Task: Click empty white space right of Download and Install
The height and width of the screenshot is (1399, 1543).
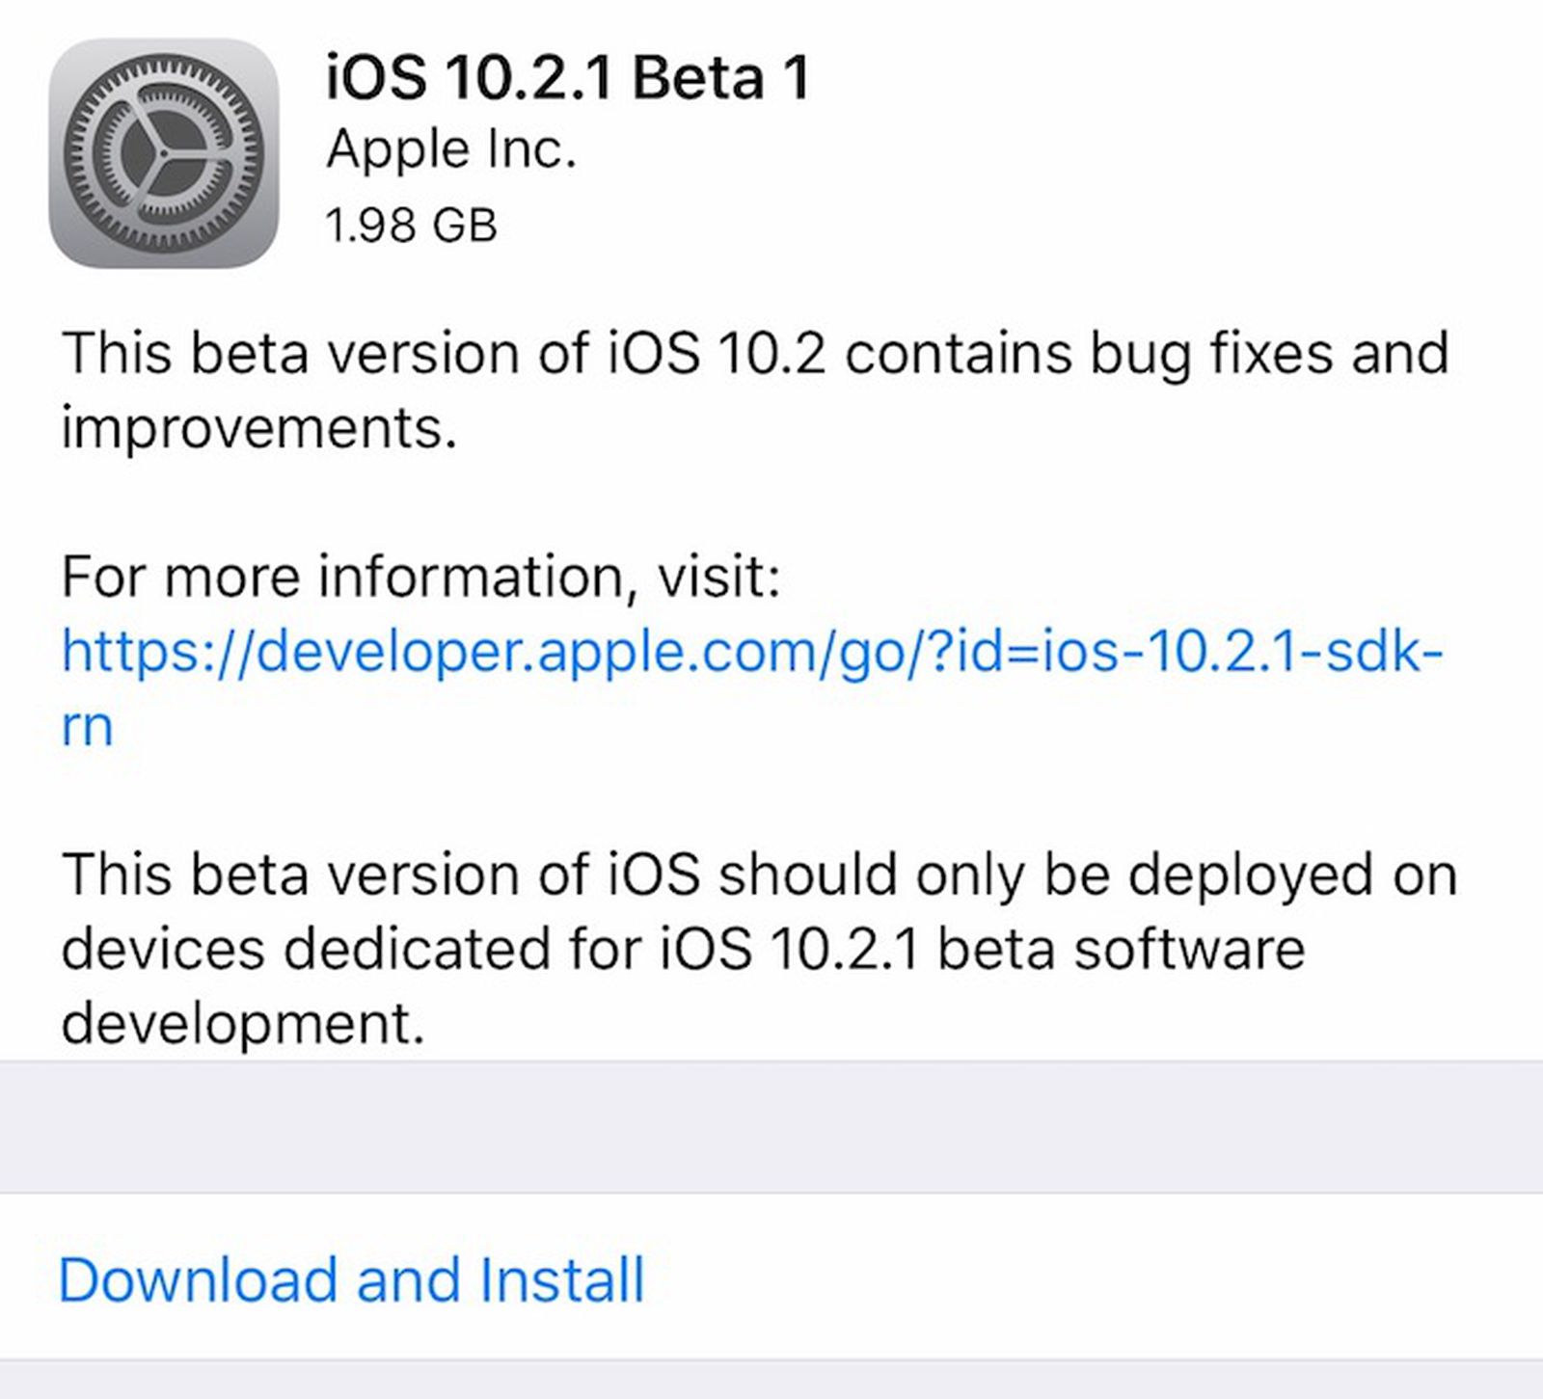Action: click(x=1109, y=1279)
